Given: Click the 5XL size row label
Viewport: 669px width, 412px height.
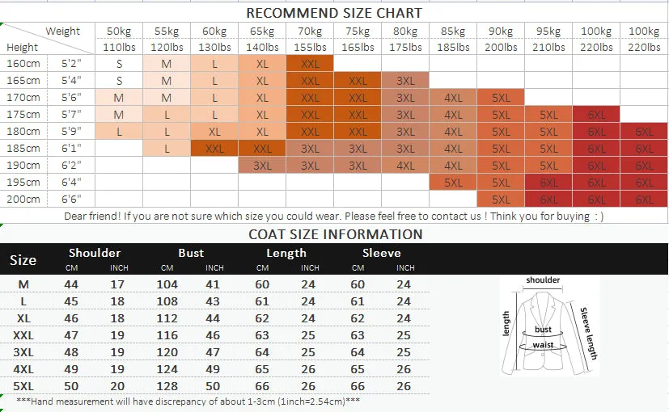Looking at the screenshot, I should tap(23, 386).
